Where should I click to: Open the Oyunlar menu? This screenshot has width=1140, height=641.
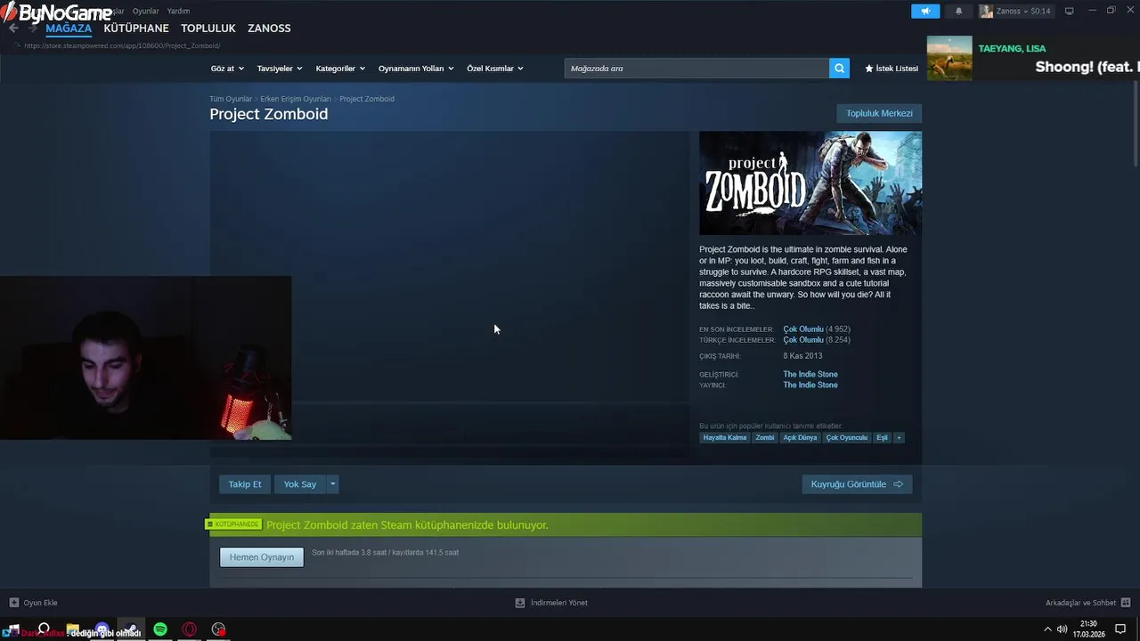tap(145, 11)
